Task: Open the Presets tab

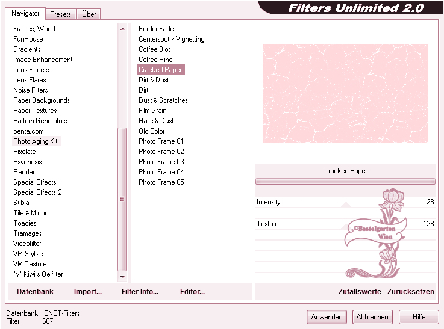Action: 61,14
